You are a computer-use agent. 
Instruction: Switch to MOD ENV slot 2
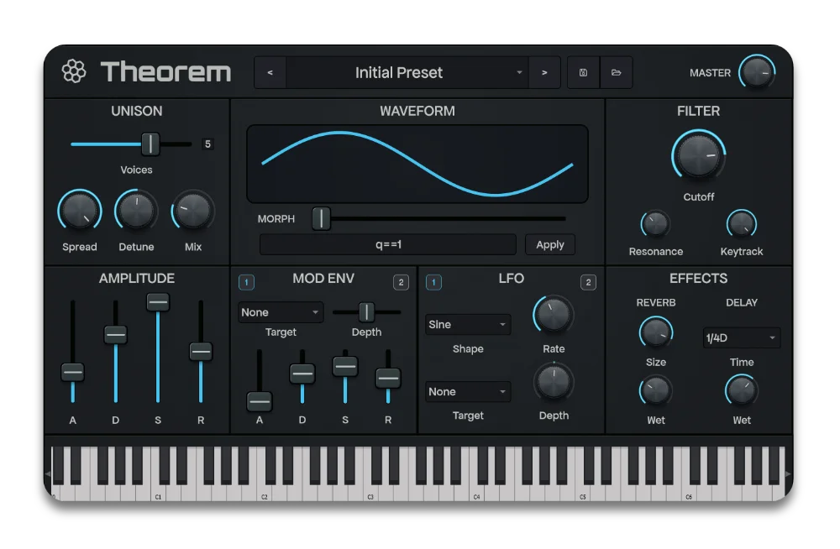click(401, 282)
